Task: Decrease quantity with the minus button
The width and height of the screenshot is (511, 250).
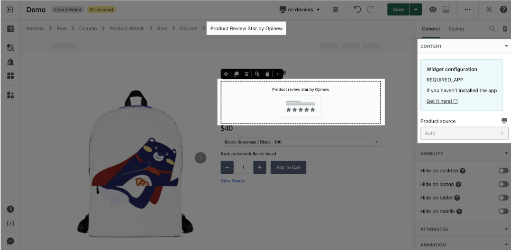Action: [227, 167]
